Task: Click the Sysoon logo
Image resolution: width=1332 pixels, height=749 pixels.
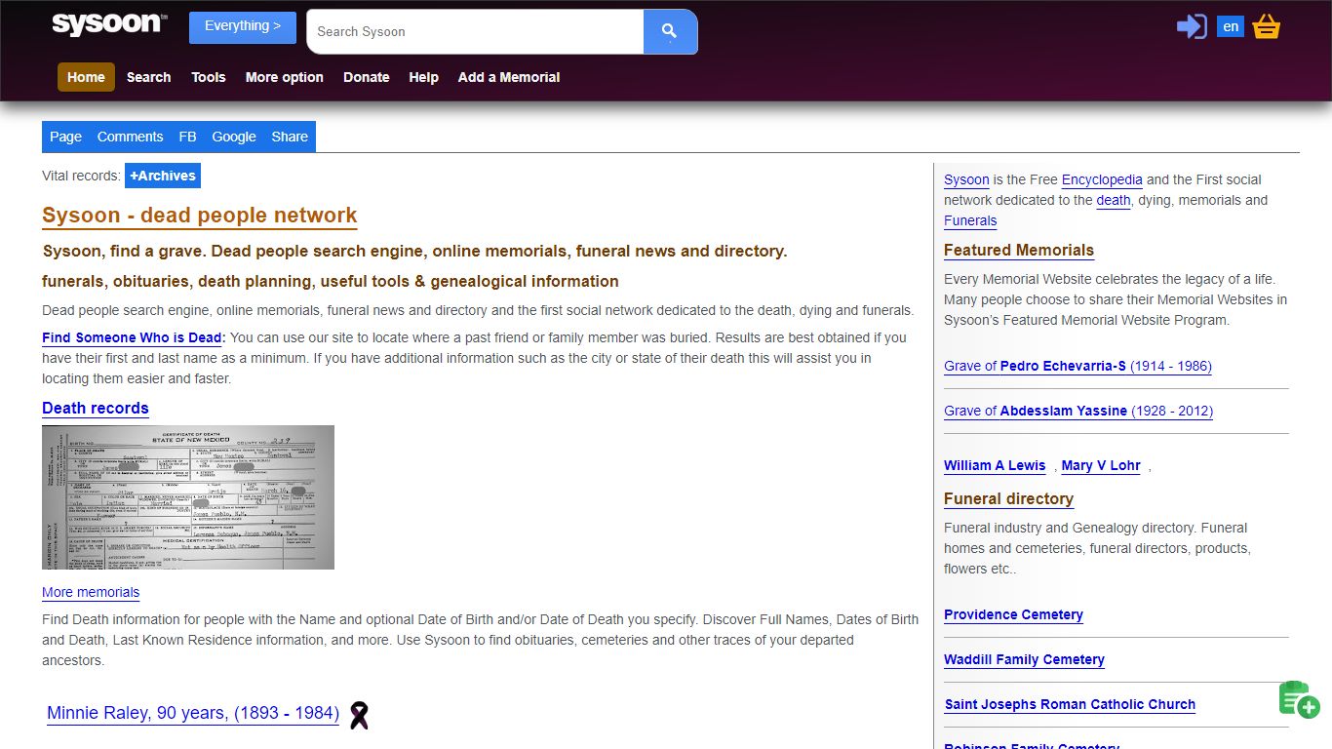Action: pyautogui.click(x=109, y=24)
